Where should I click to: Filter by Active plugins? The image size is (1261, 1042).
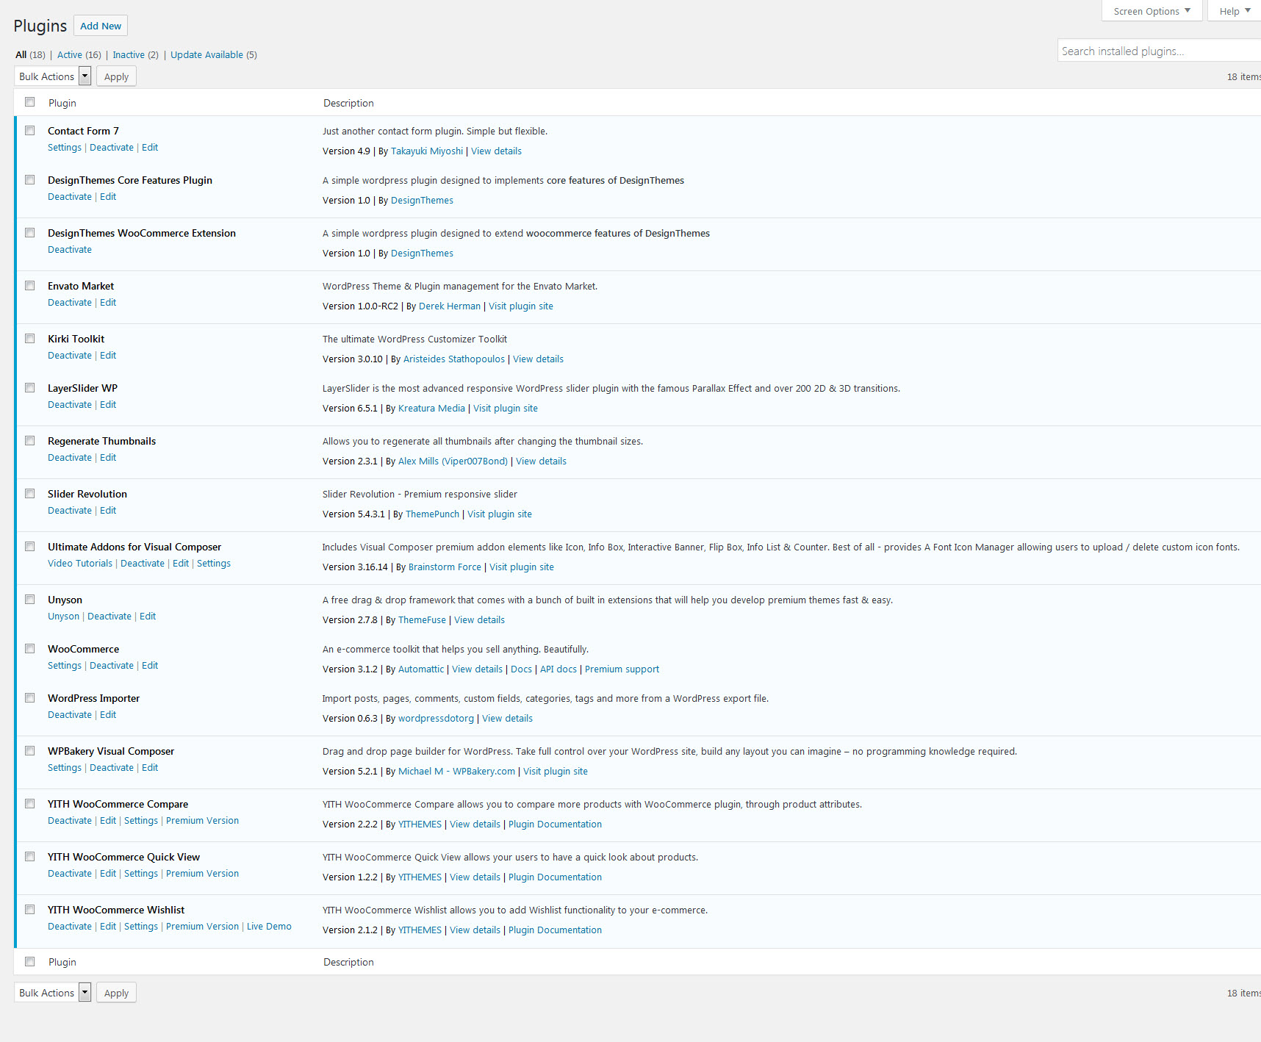(70, 55)
